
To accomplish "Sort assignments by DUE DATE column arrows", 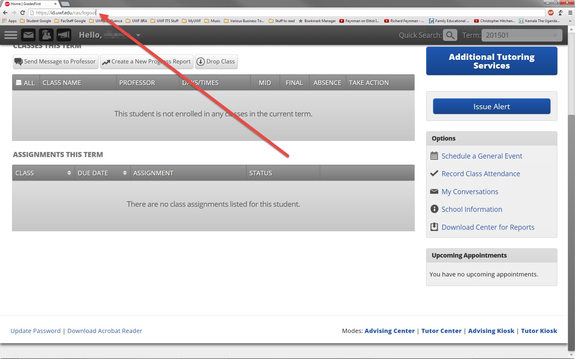I will coord(125,173).
